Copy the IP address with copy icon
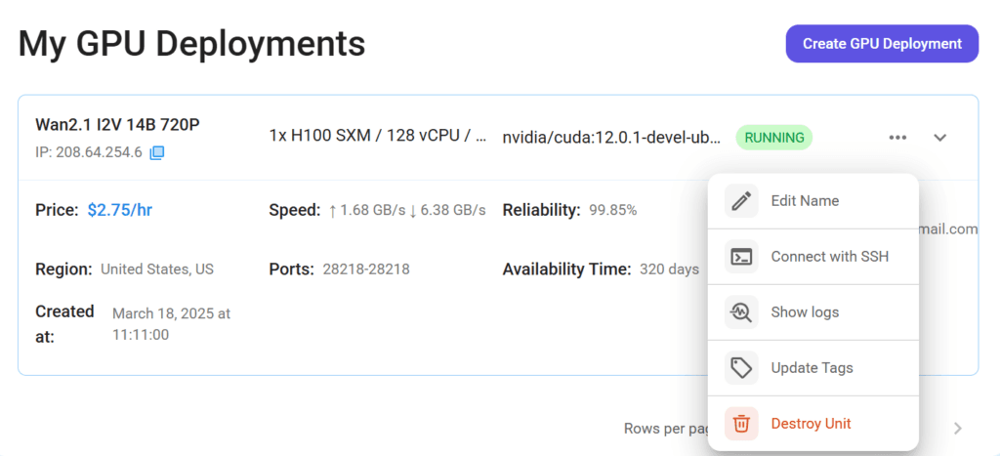 157,153
